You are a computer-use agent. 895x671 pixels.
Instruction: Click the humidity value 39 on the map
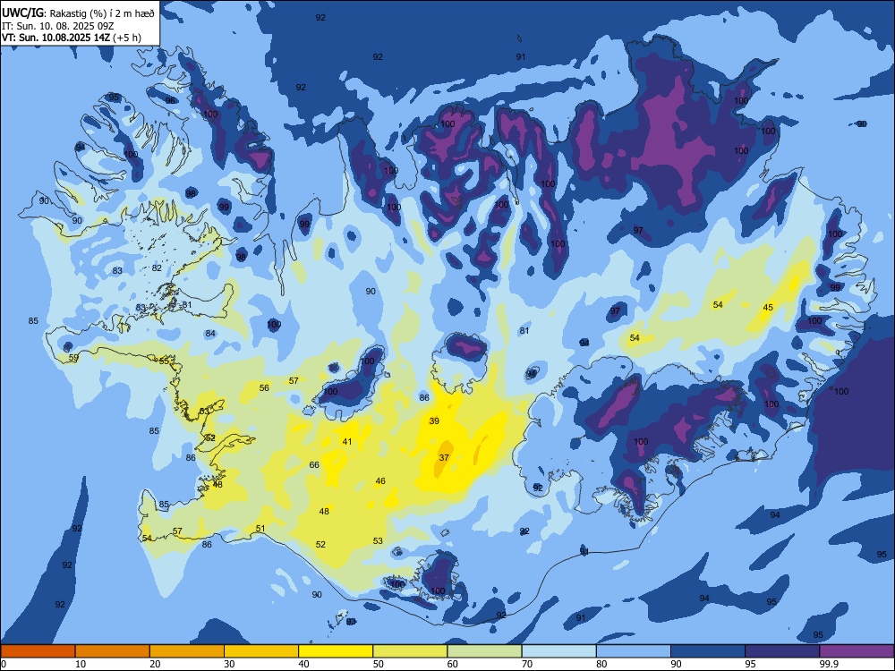coord(434,421)
